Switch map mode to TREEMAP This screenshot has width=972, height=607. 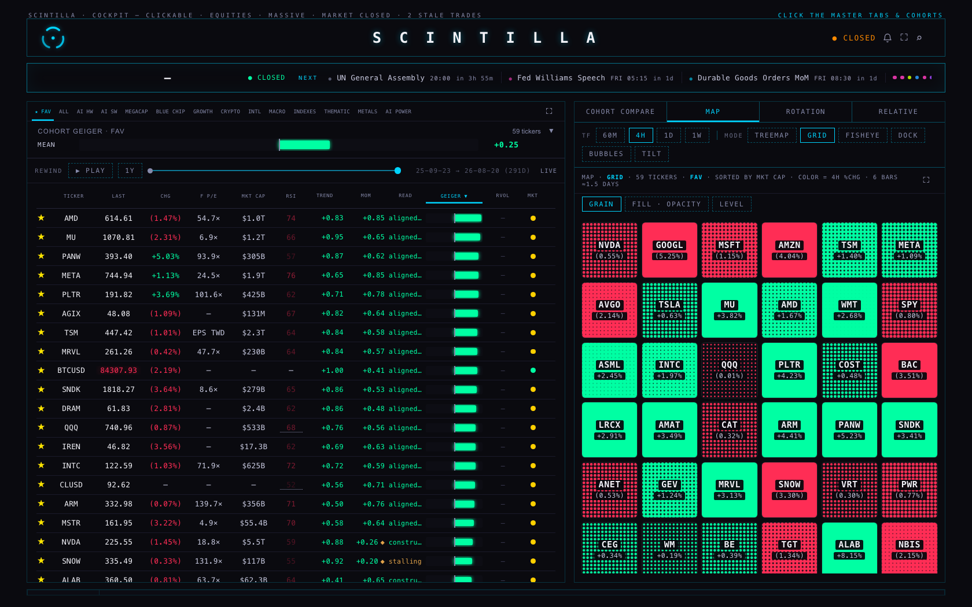771,135
